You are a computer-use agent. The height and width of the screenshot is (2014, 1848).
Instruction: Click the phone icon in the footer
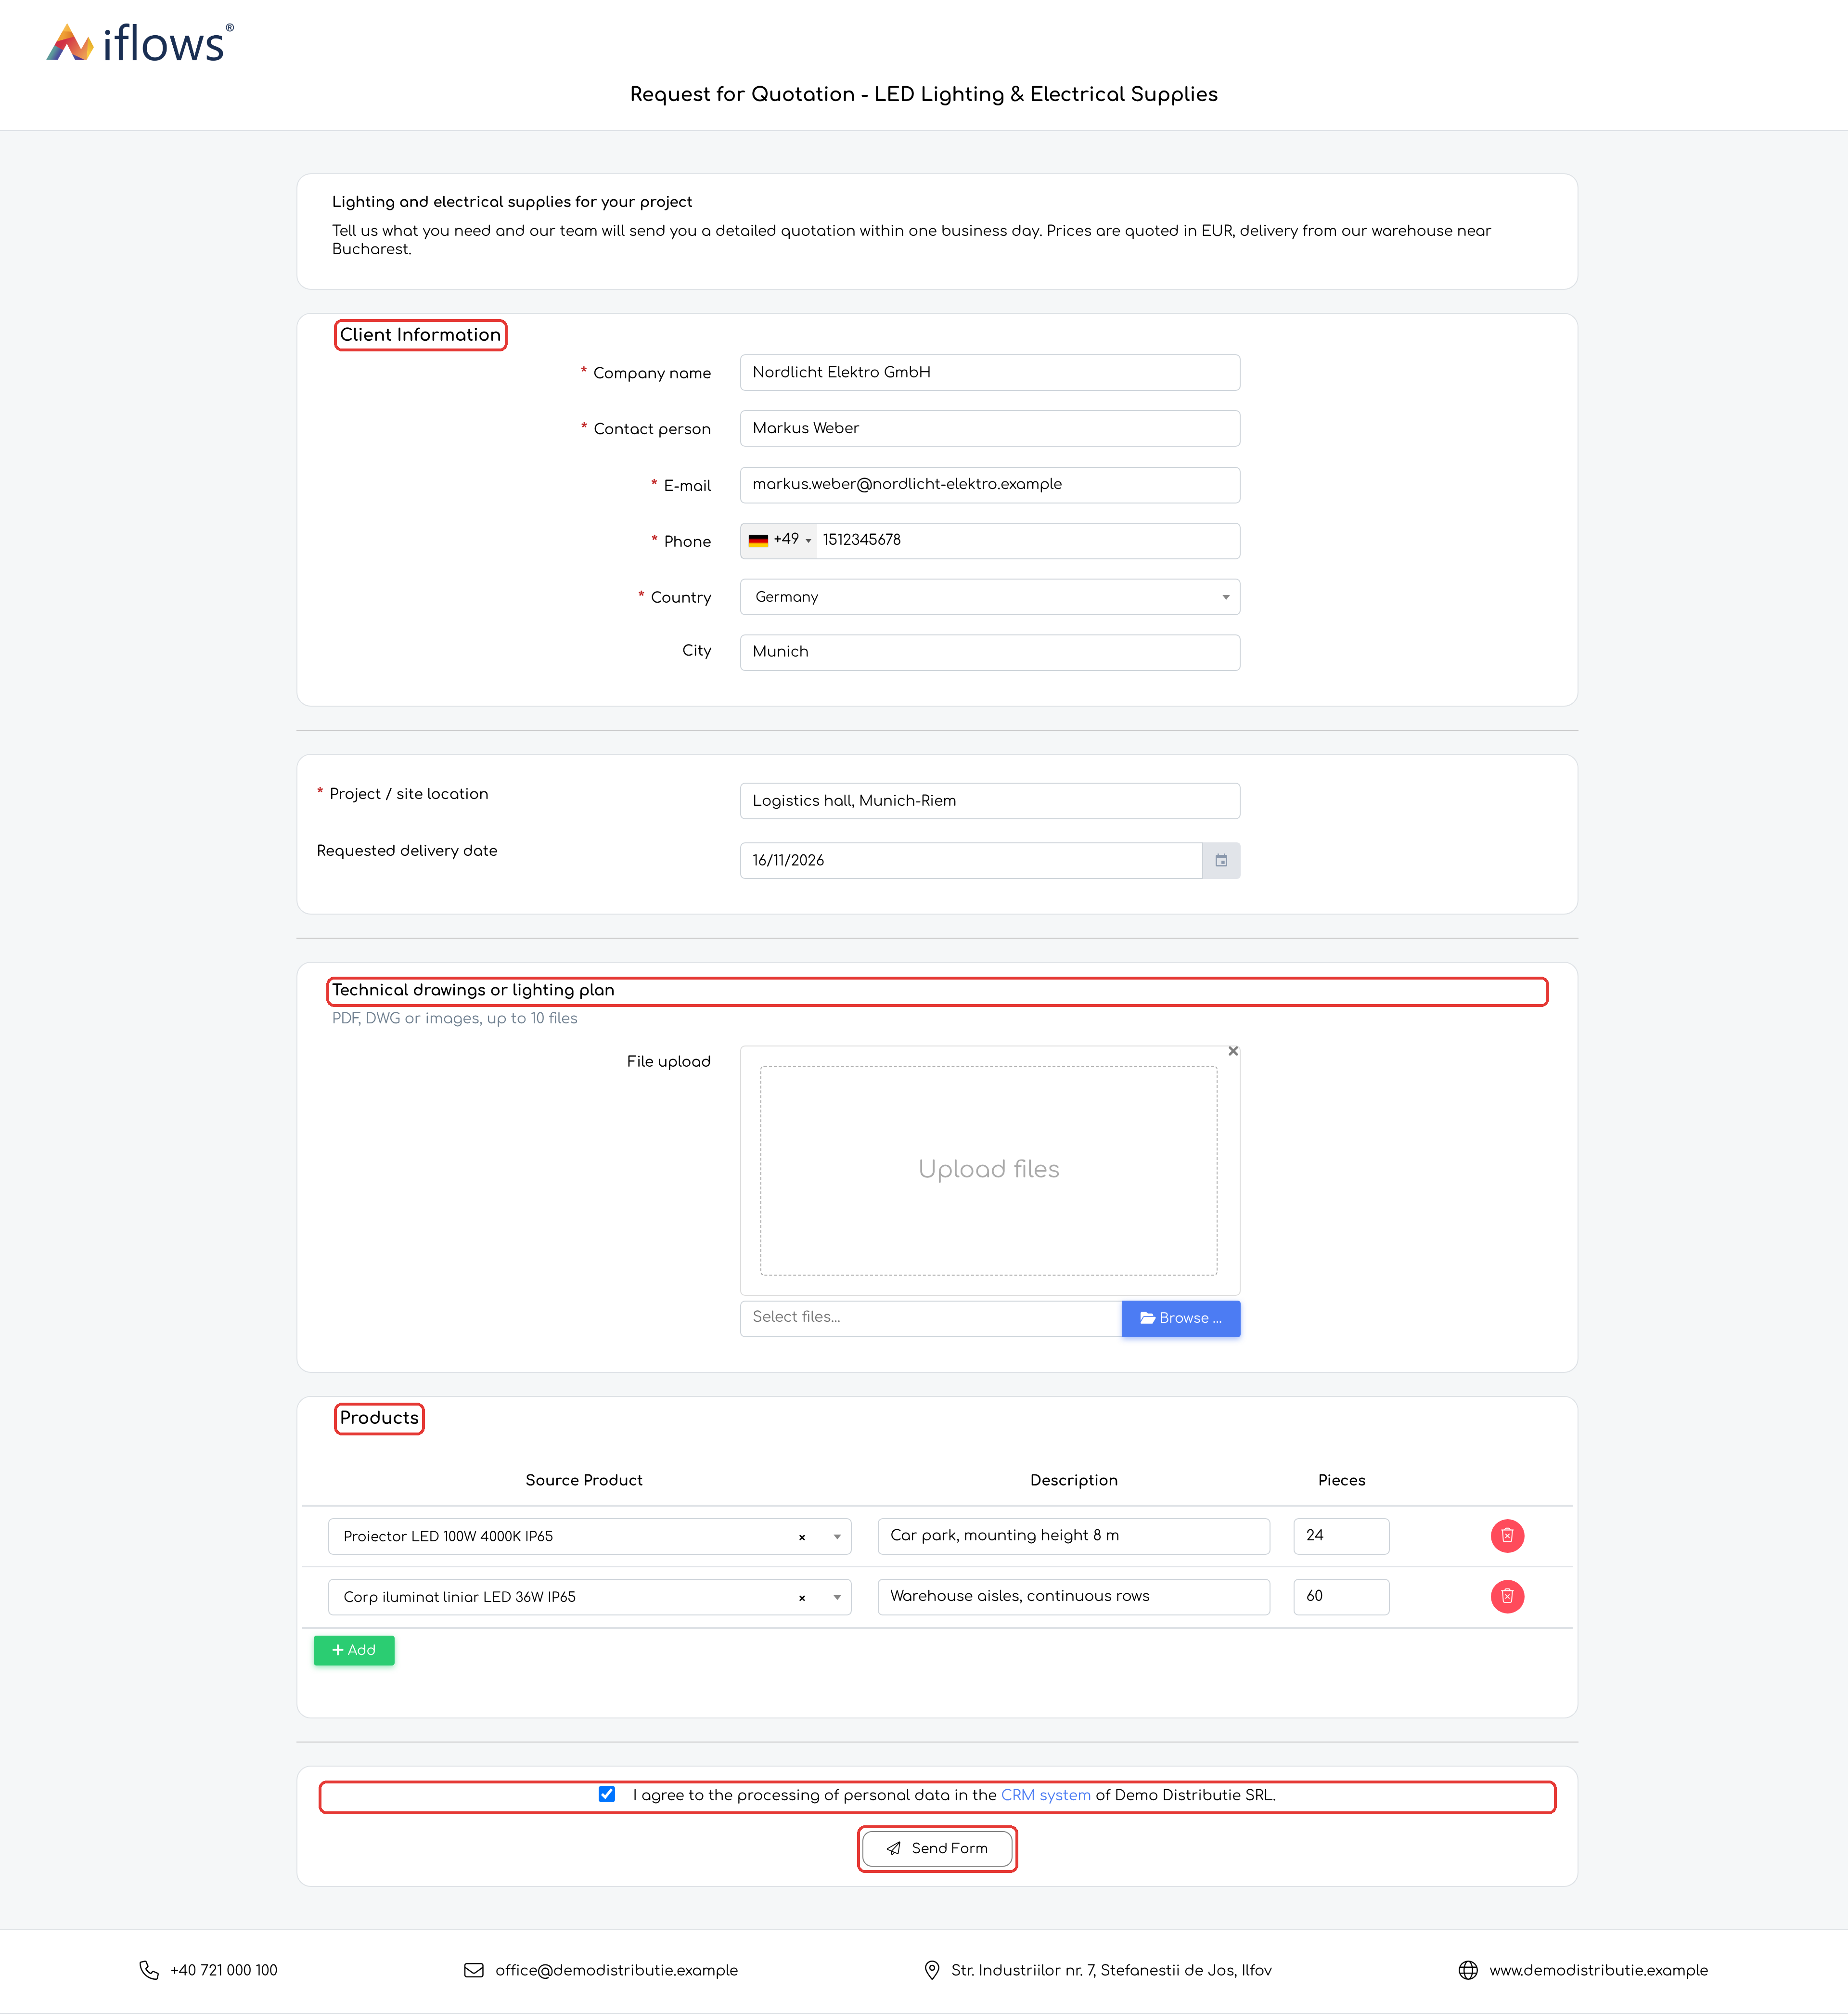tap(149, 1970)
